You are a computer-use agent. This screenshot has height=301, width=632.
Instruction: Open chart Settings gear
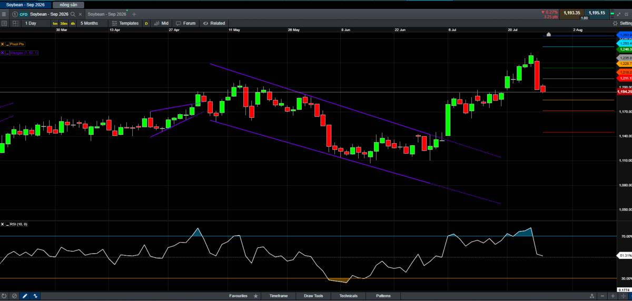click(622, 23)
